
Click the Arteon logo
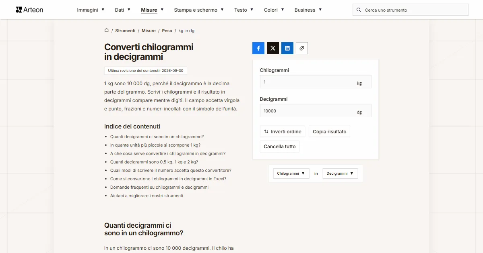click(x=29, y=10)
